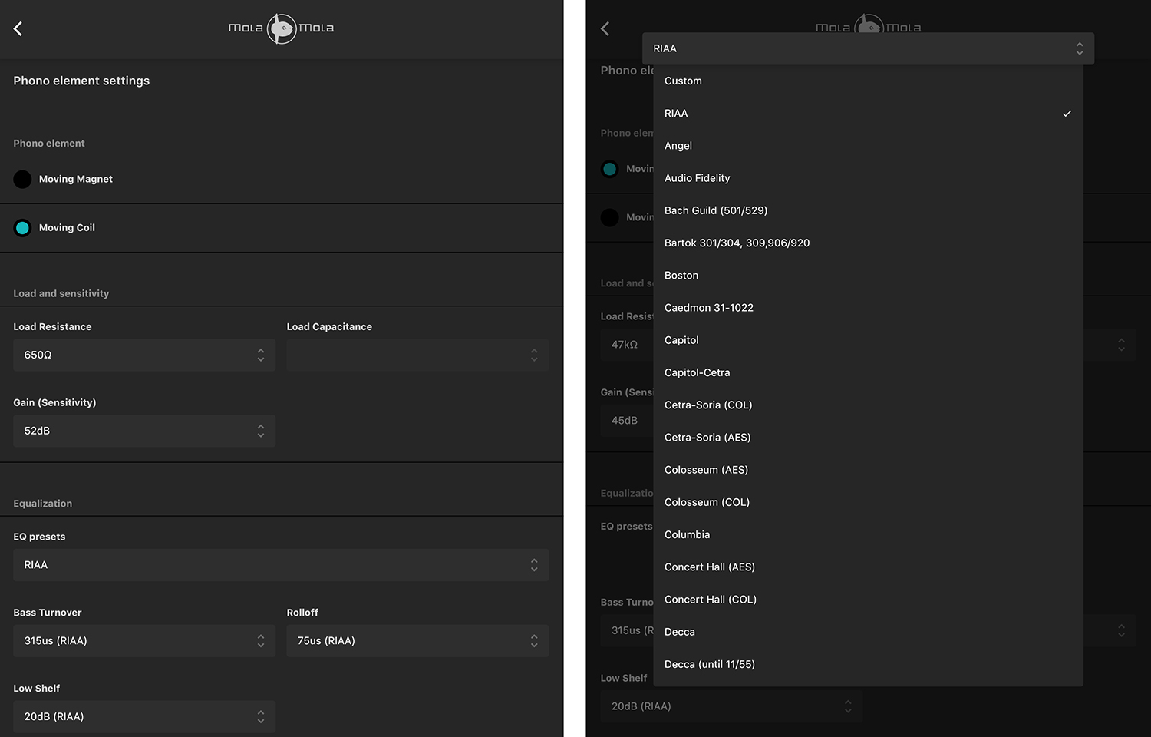Collapse the open RIAA preset selector header
Screen dimensions: 1151x737
(868, 48)
